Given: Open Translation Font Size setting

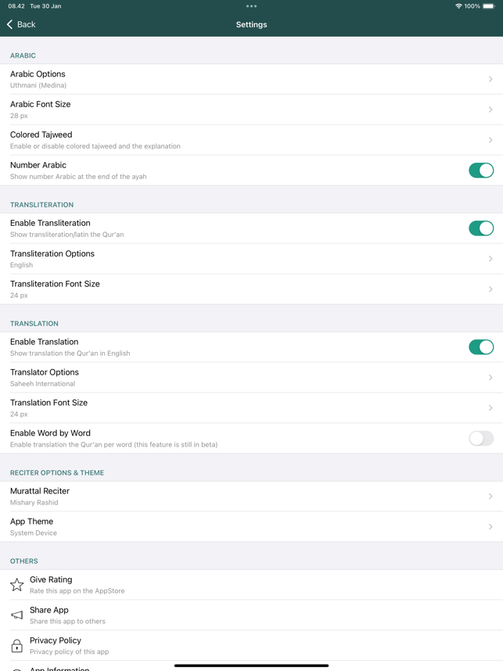Looking at the screenshot, I should coord(250,408).
